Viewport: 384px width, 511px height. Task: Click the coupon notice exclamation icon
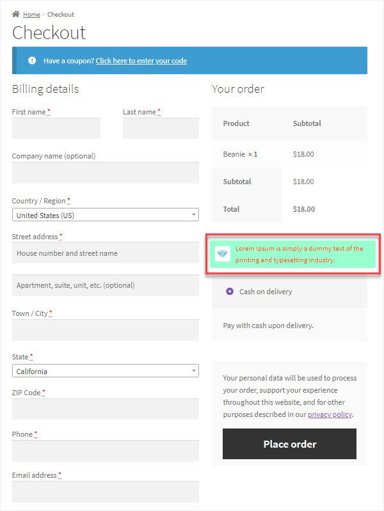click(32, 60)
